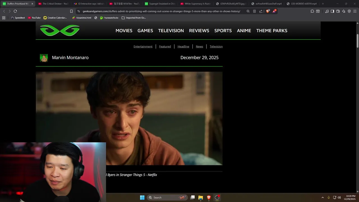The image size is (359, 202).
Task: Open the MOVIES menu
Action: pyautogui.click(x=124, y=31)
